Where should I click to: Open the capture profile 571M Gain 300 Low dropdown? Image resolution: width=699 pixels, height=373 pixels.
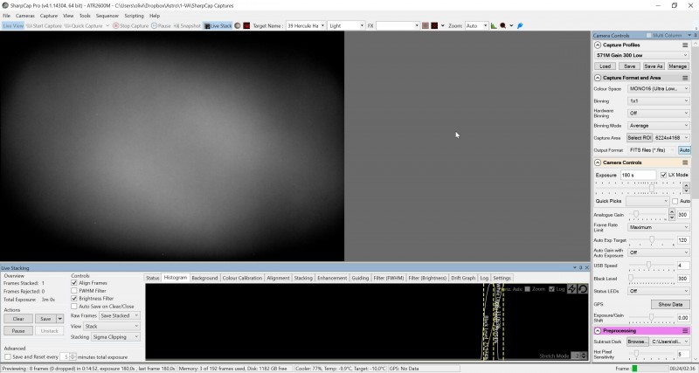(x=642, y=55)
